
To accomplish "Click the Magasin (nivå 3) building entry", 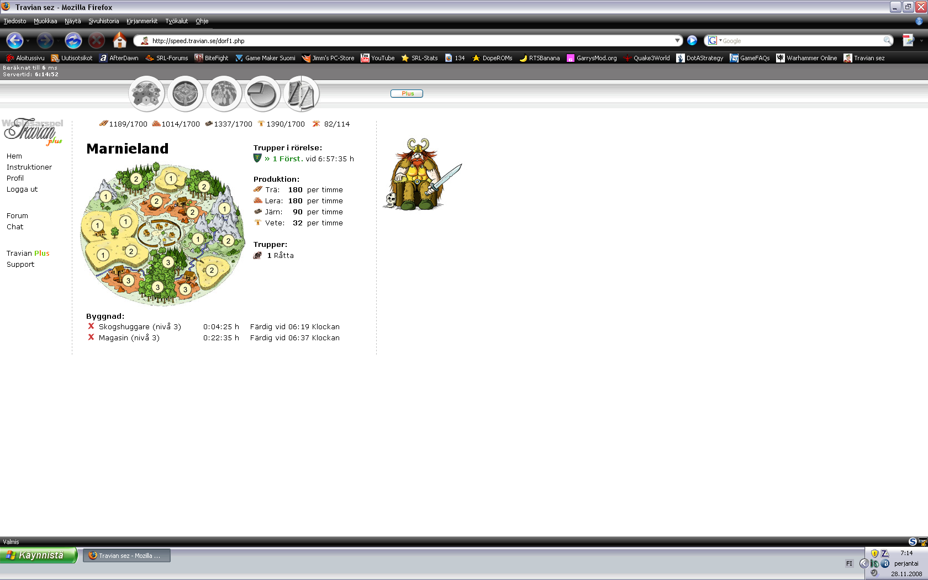I will click(x=129, y=338).
